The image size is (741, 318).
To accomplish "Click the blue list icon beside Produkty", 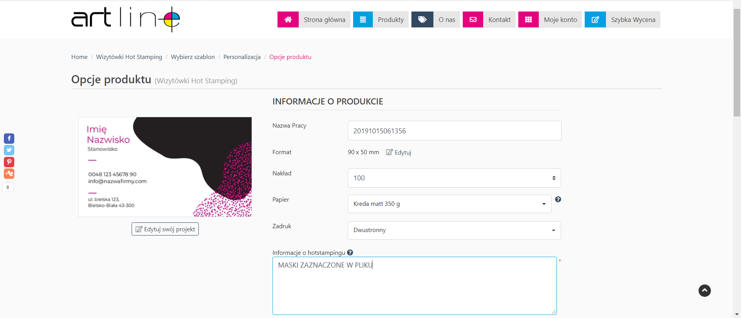I will (x=363, y=20).
